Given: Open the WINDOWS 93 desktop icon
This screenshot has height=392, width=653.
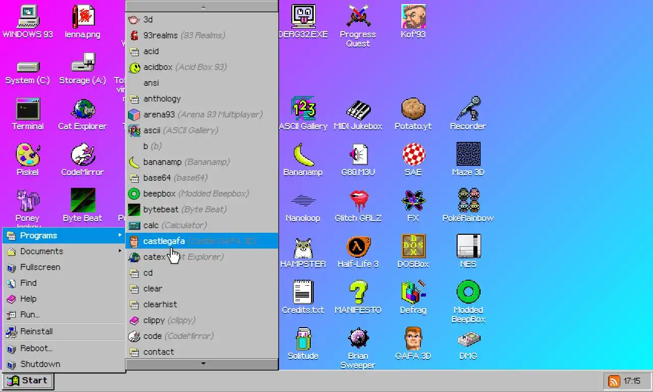Looking at the screenshot, I should [28, 22].
